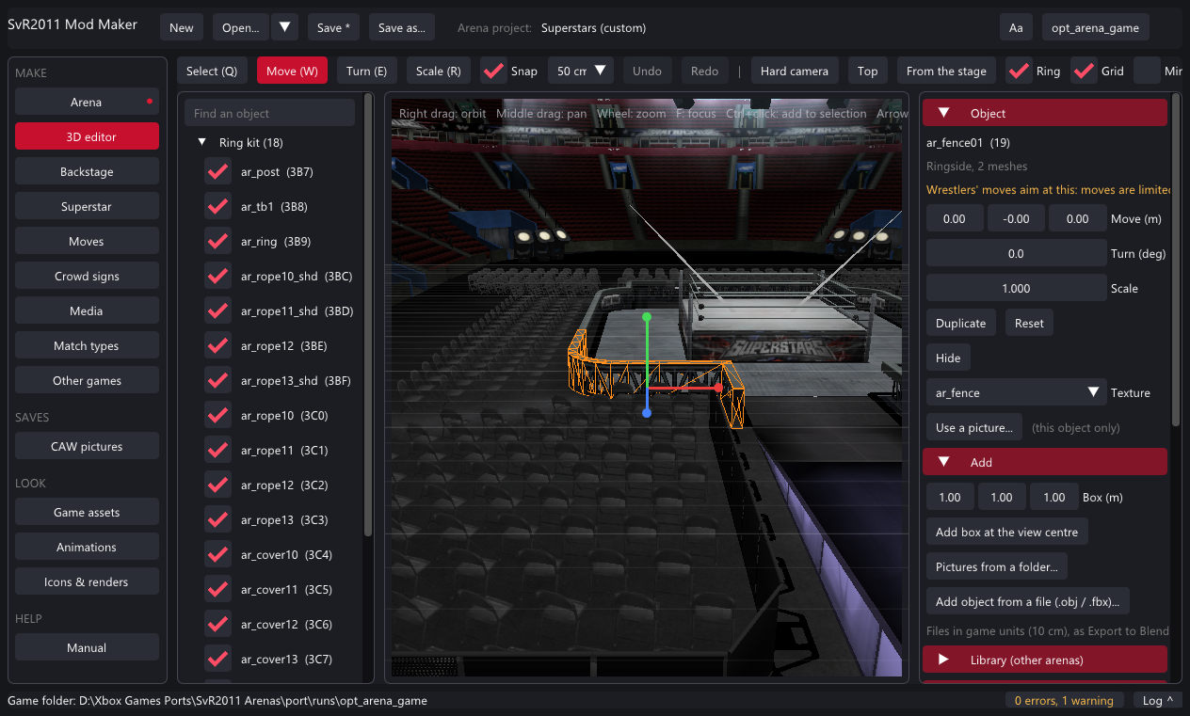1190x716 pixels.
Task: Click Use a picture... button
Action: [974, 427]
